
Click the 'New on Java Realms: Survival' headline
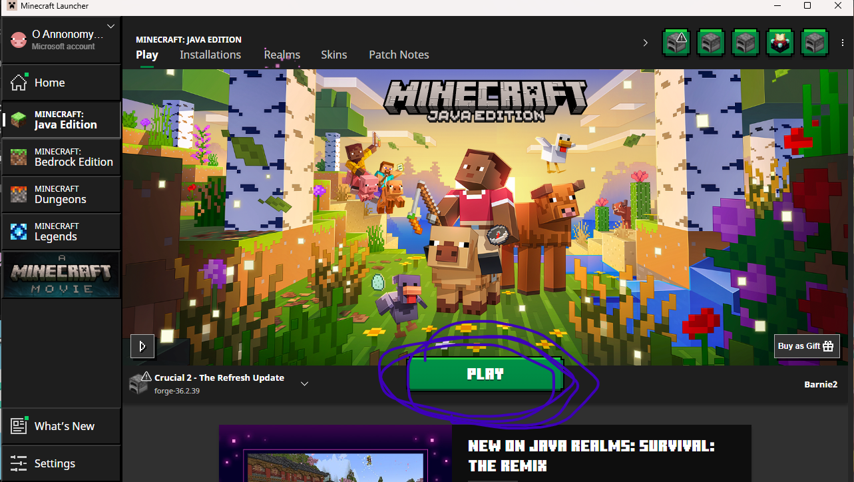(591, 455)
